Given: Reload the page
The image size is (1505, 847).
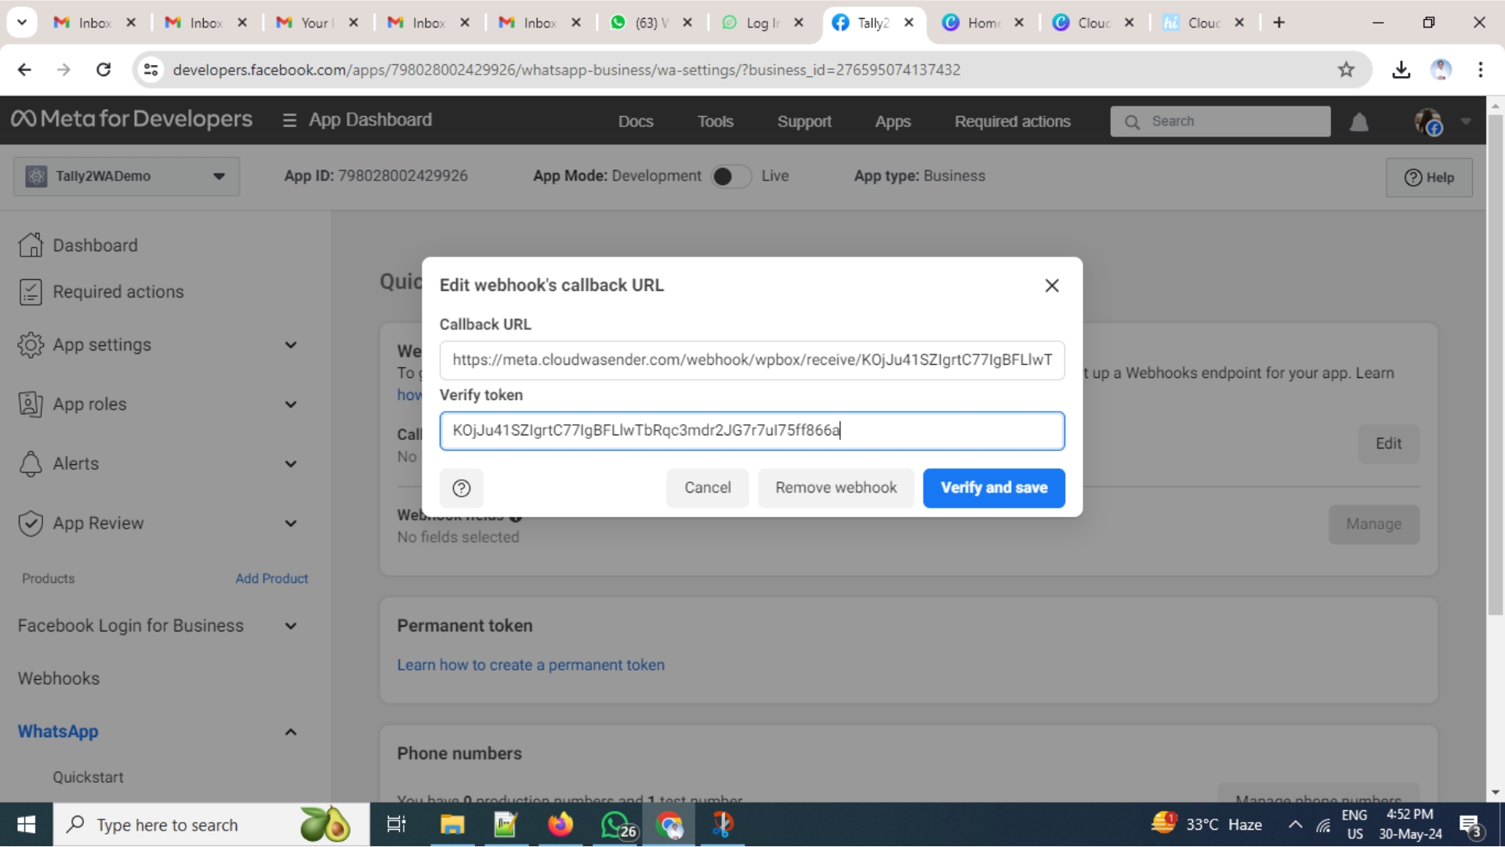Looking at the screenshot, I should click(103, 70).
